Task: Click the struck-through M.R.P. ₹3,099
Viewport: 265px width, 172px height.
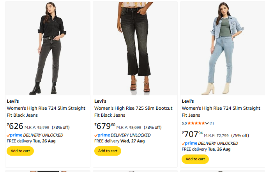Action: pos(135,127)
